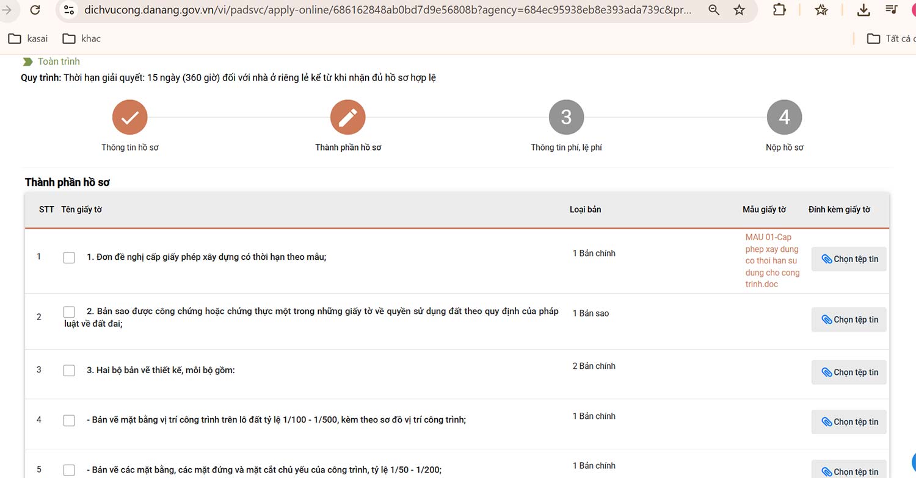Click the completed 'Thông tin hồ sơ' checkmark step

tap(129, 118)
